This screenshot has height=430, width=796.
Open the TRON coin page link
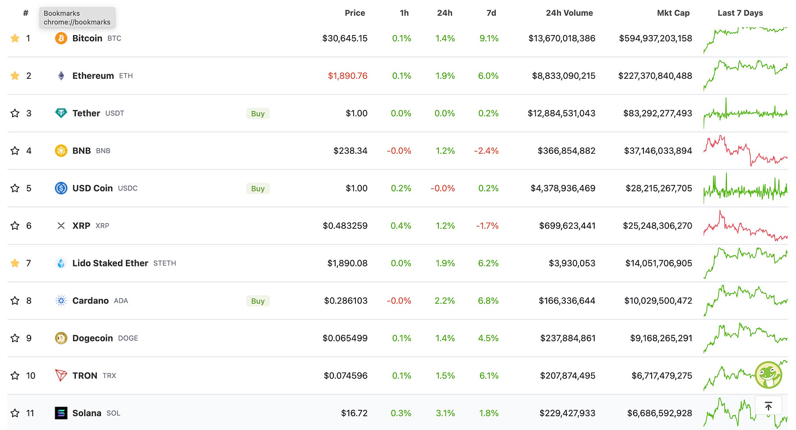click(x=85, y=375)
